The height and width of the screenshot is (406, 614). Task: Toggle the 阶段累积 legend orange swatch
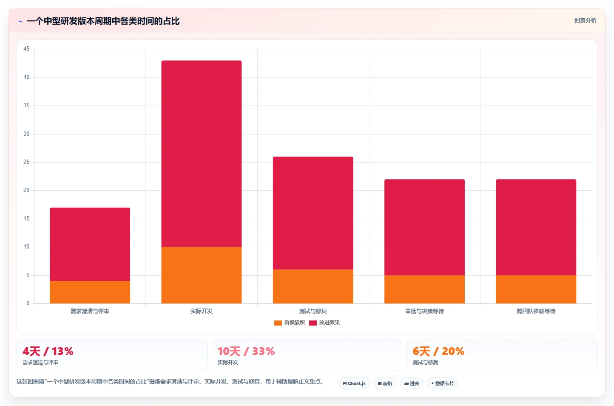pos(278,323)
